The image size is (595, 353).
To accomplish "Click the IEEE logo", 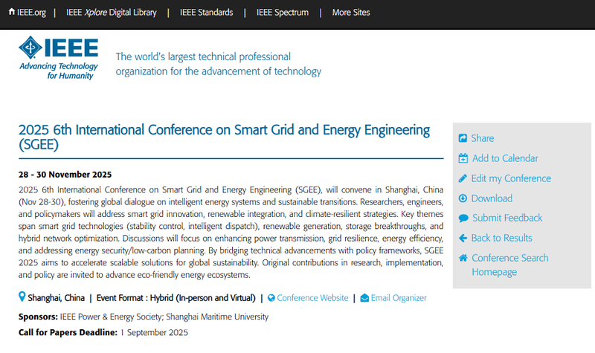I will [59, 58].
